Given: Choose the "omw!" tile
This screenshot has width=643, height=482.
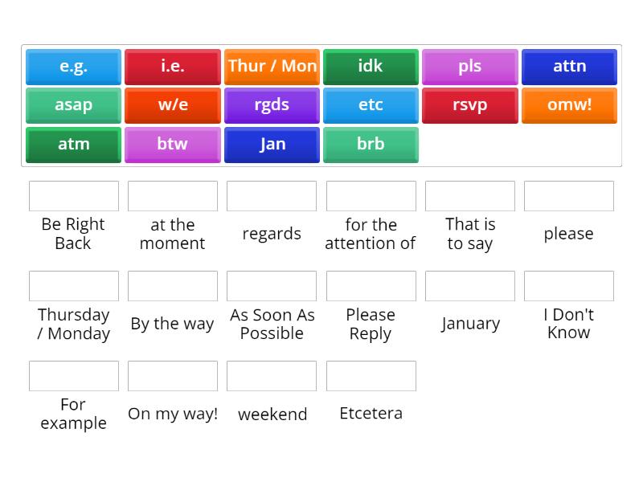Looking at the screenshot, I should tap(569, 105).
